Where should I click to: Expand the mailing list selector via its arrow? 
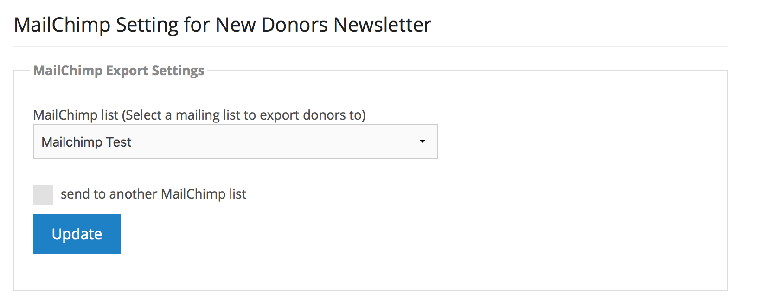coord(423,141)
